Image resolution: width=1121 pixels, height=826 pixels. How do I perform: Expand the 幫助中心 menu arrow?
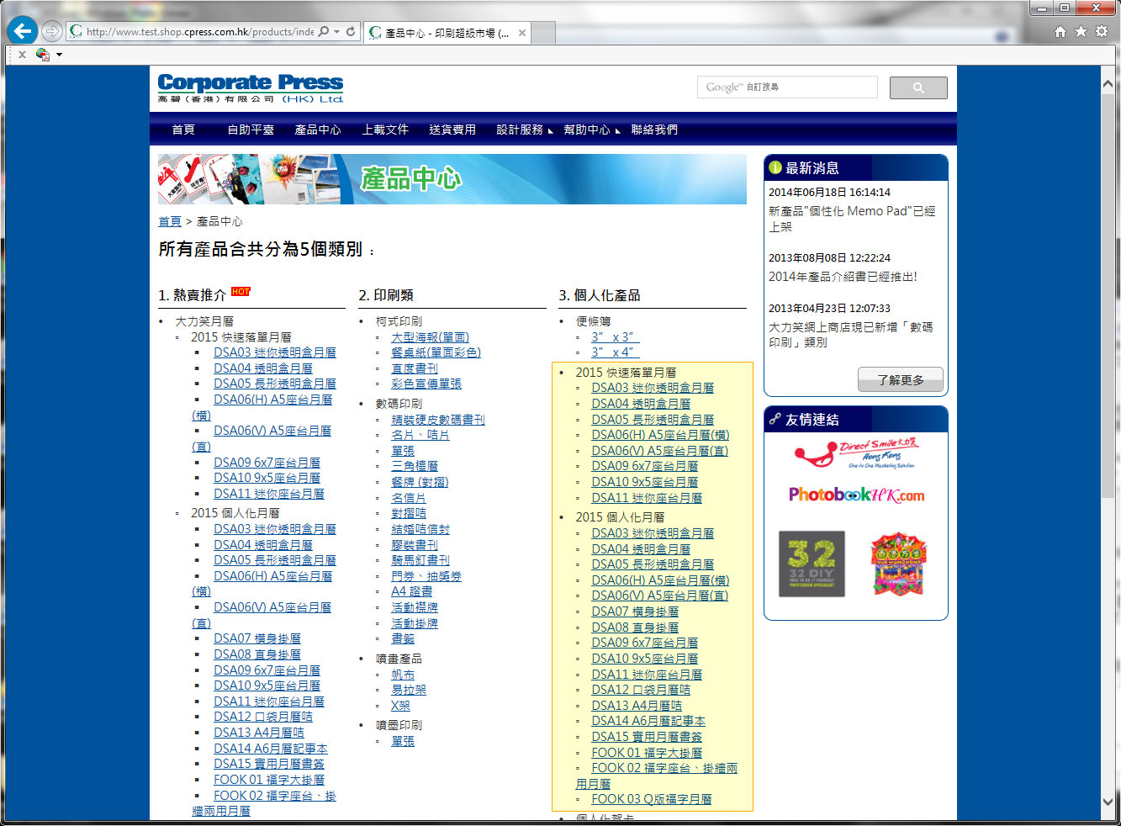click(x=618, y=131)
